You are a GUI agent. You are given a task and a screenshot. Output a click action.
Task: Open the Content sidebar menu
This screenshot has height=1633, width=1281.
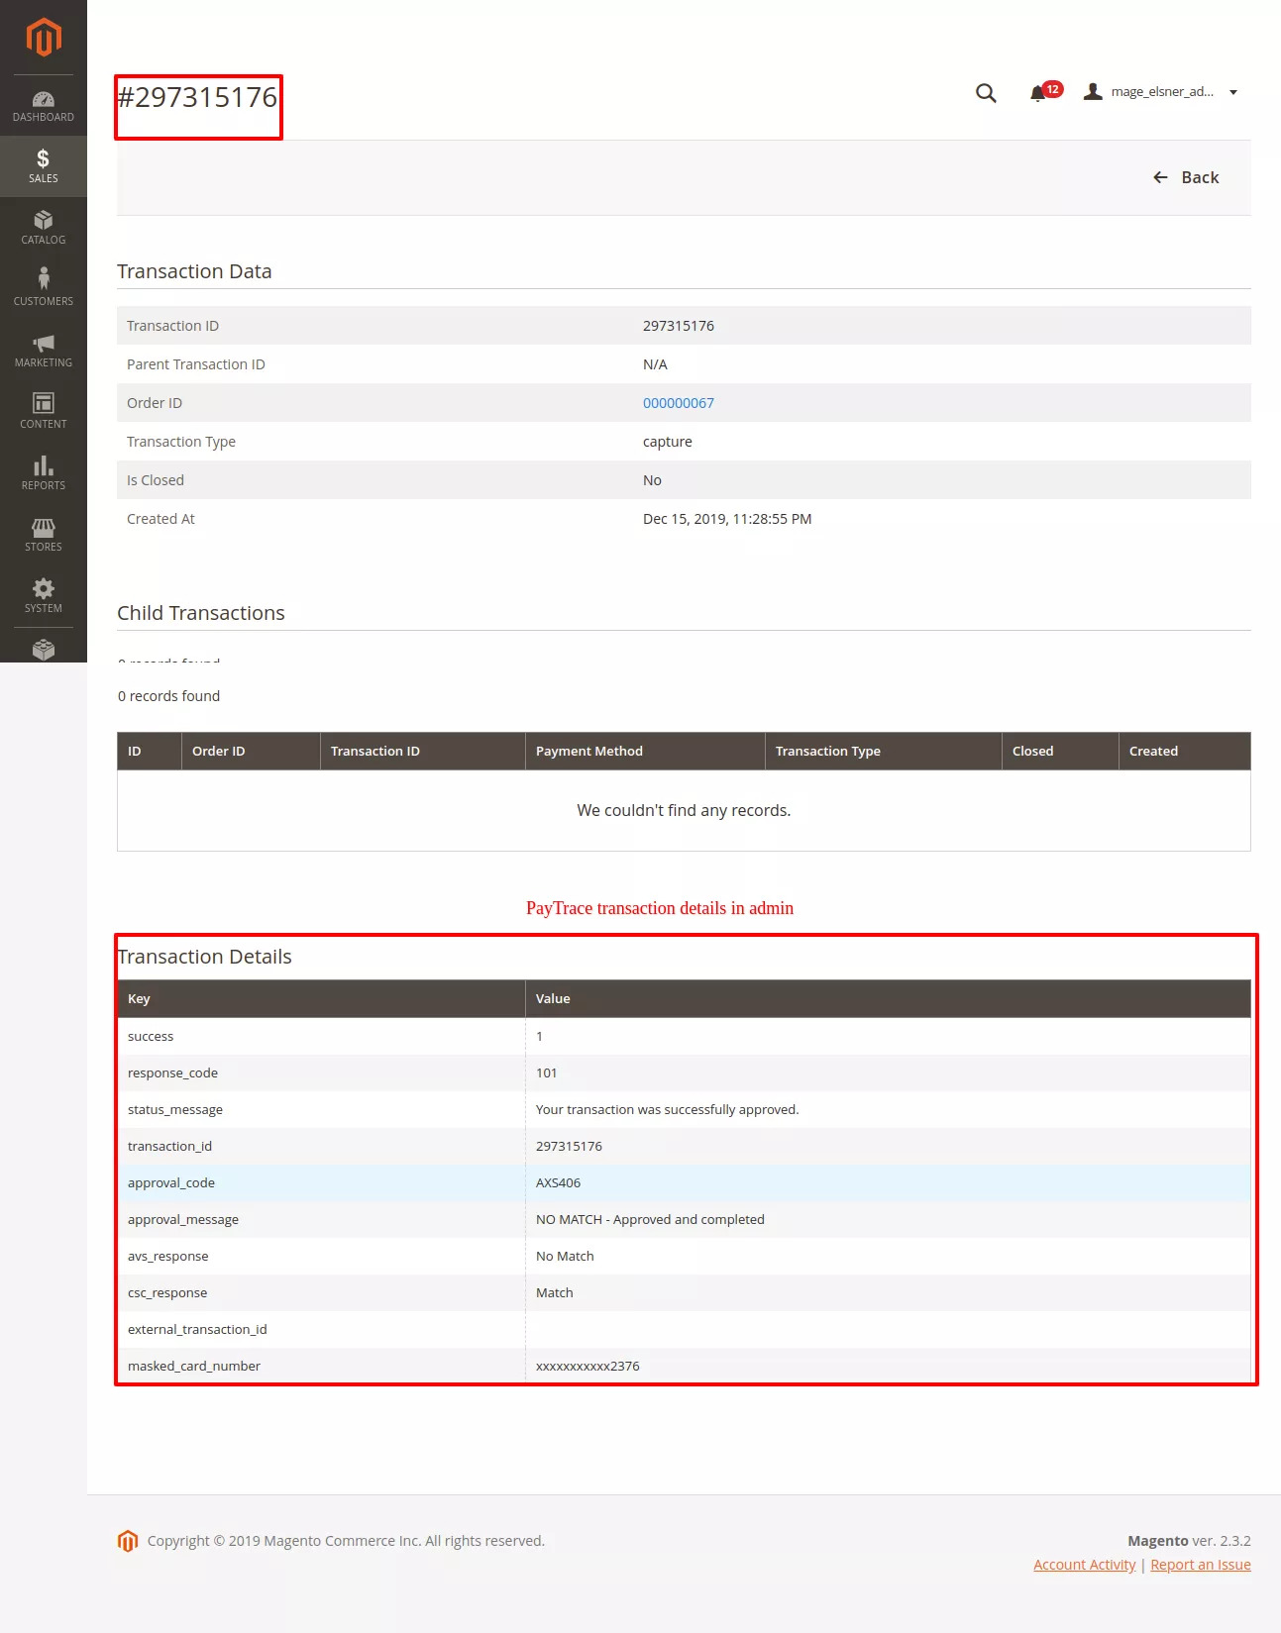[x=44, y=411]
